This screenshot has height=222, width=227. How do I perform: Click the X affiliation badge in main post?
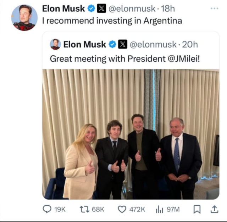point(101,9)
